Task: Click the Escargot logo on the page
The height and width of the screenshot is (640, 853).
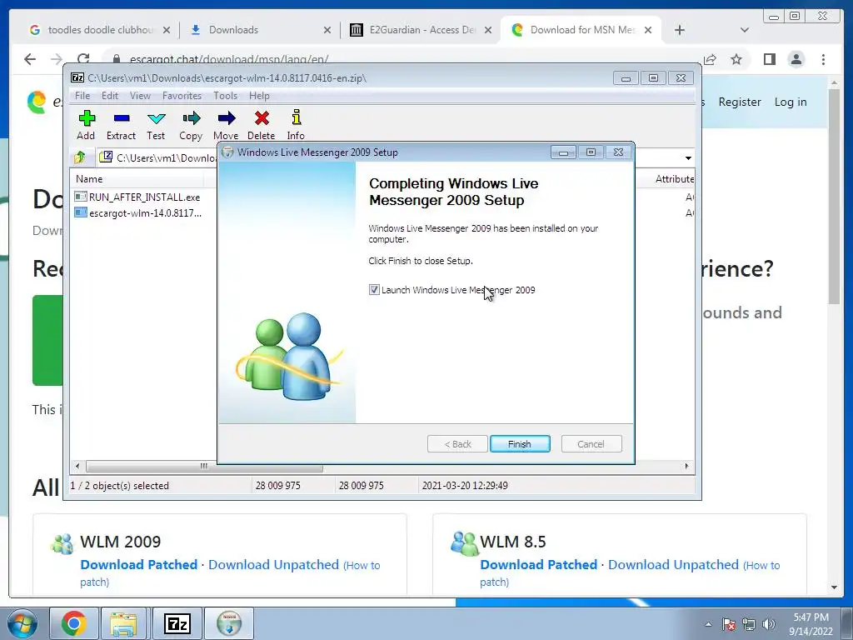Action: tap(37, 102)
